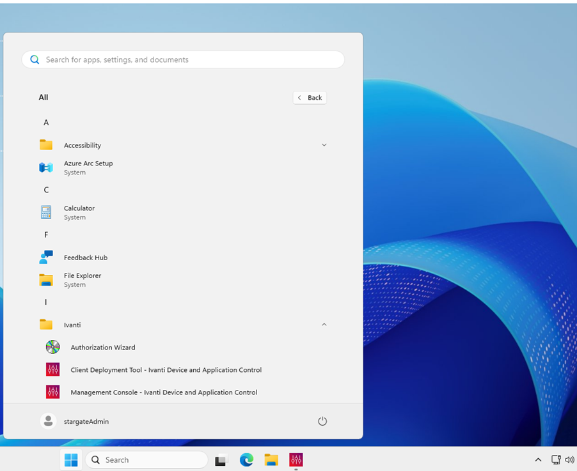Open stargateAdmin user account menu
Image resolution: width=577 pixels, height=471 pixels.
(75, 421)
